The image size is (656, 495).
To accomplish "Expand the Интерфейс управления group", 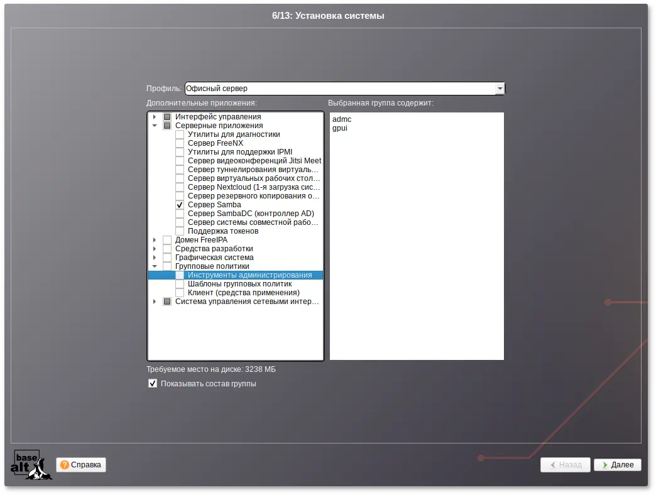I will tap(155, 117).
